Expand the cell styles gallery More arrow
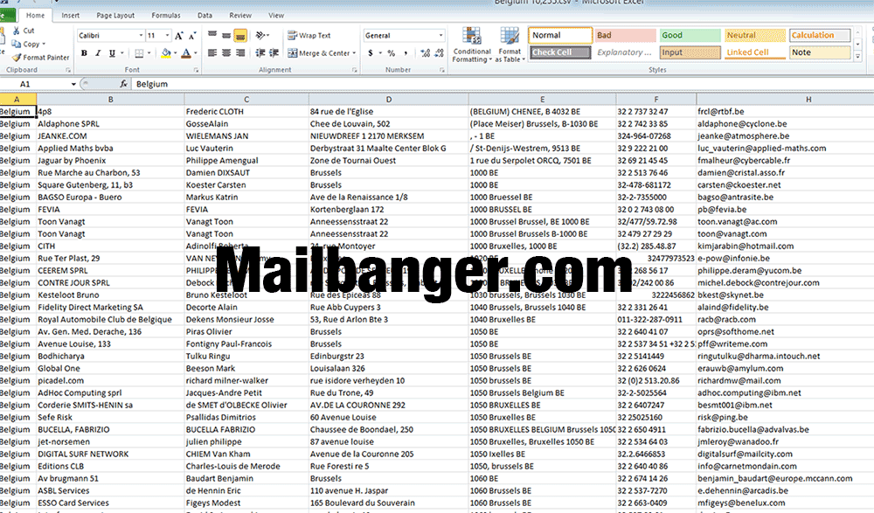Screen dimensions: 874x513 tap(858, 56)
